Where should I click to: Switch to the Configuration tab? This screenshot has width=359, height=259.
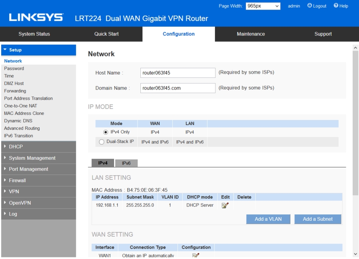[179, 34]
